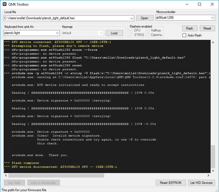The image size is (219, 192).
Task: Toggle the STM32 flasher checkbox
Action: (131, 35)
